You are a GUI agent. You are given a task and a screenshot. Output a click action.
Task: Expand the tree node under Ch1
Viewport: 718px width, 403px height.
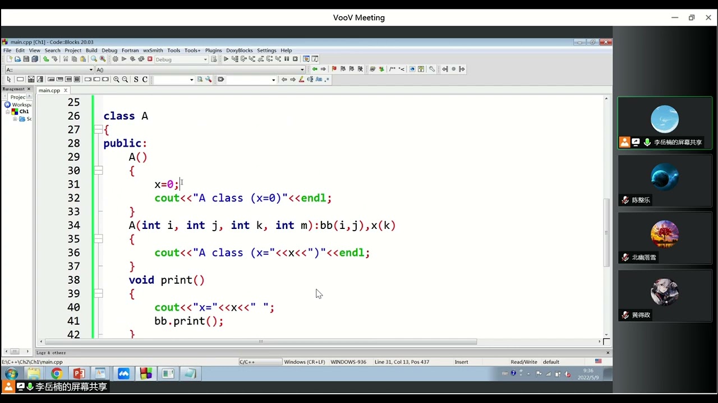15,119
